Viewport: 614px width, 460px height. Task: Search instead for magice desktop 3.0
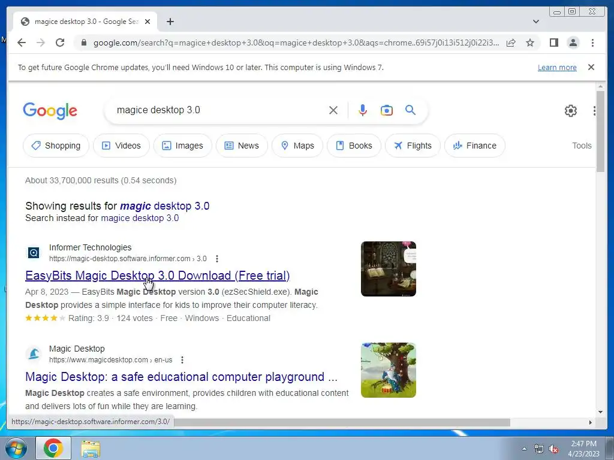(x=140, y=218)
